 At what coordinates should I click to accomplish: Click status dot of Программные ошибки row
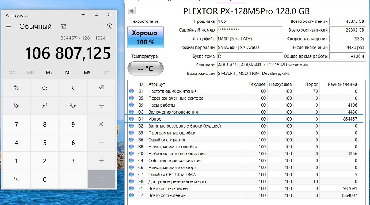131,133
